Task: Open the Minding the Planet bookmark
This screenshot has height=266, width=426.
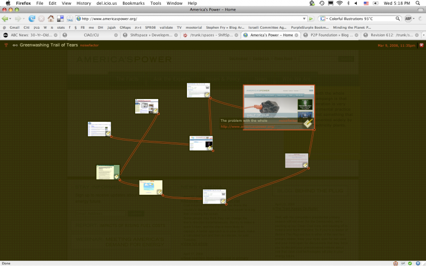Action: [x=352, y=28]
